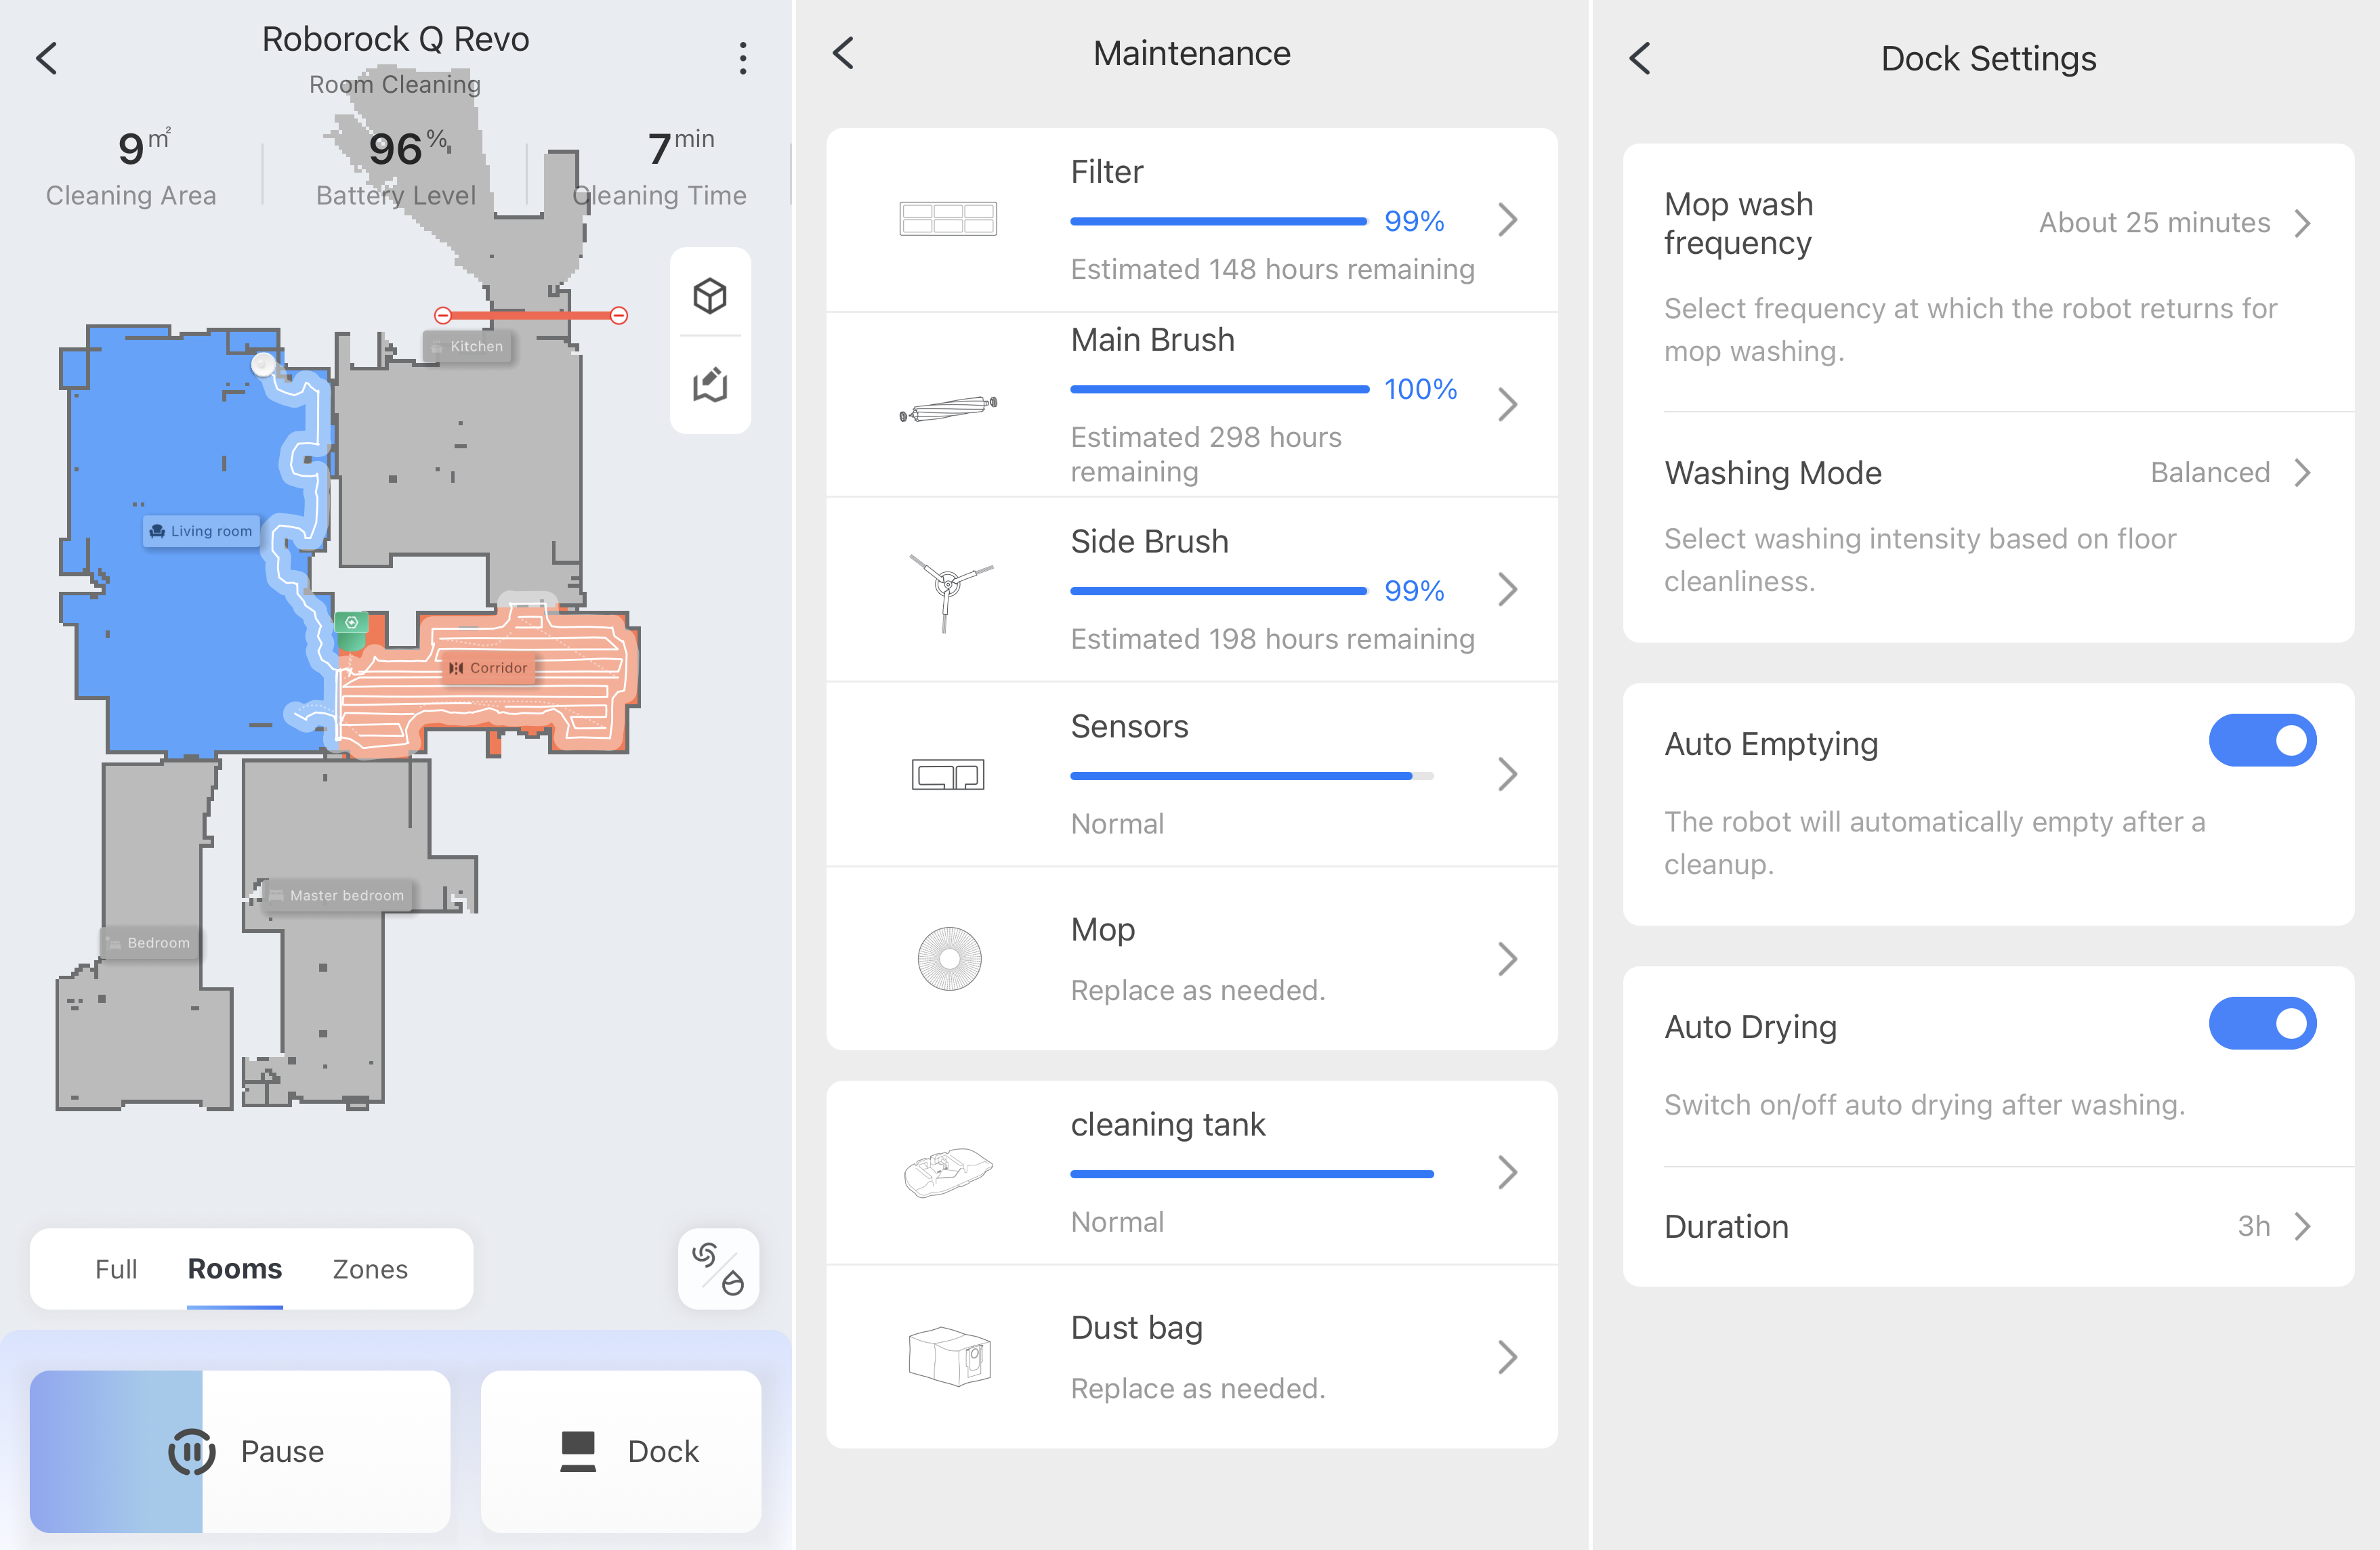Switch to the Zones tab
2380x1550 pixels.
370,1269
